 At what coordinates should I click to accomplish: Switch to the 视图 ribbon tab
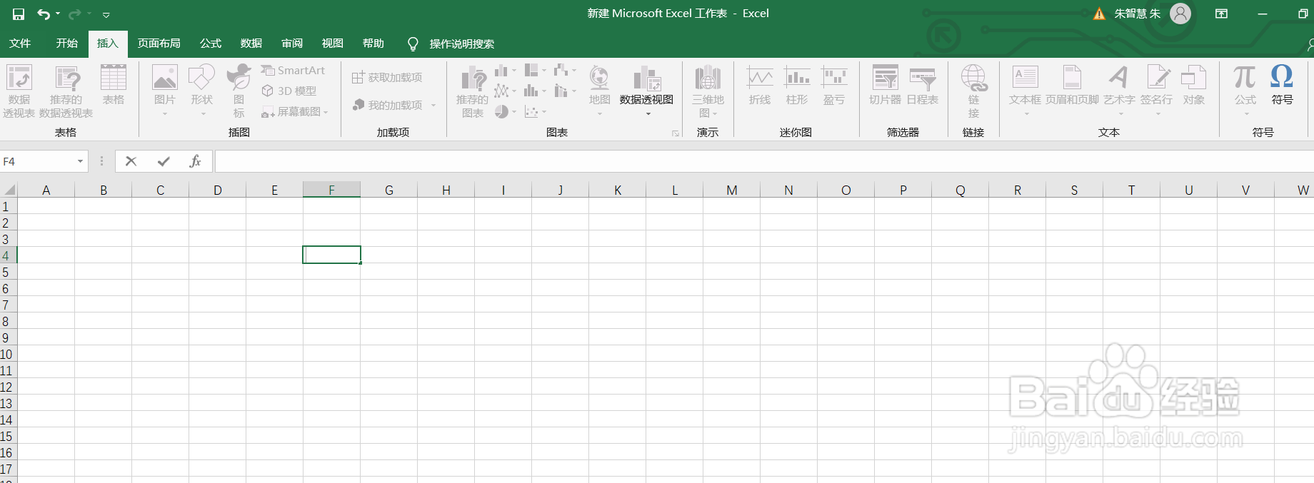point(333,44)
